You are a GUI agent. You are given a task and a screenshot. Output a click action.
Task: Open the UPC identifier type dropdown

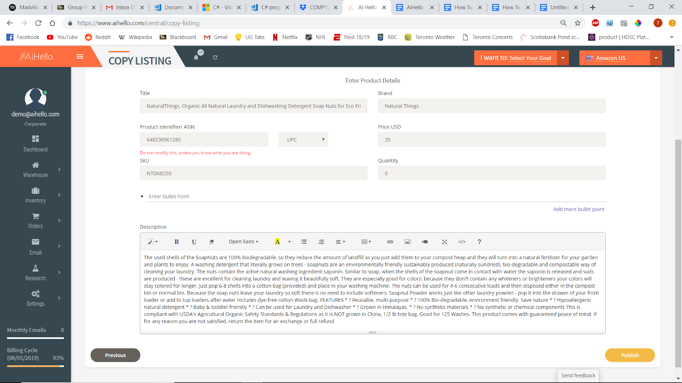(303, 140)
